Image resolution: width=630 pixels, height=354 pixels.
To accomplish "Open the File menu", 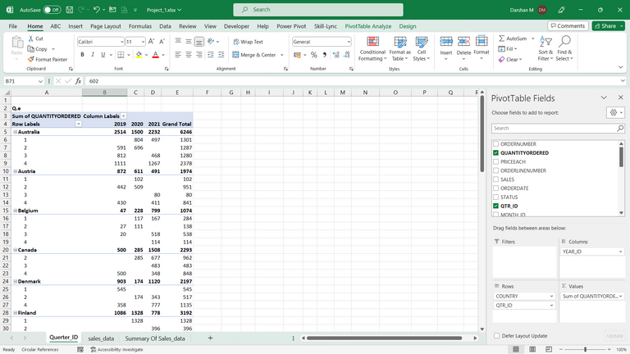I will 13,26.
